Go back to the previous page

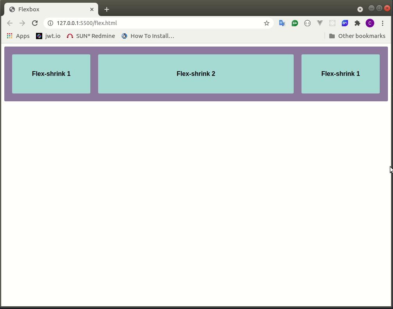[x=10, y=23]
